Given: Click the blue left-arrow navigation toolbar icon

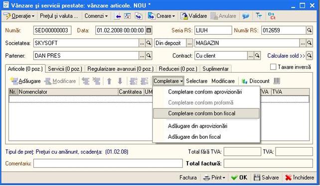Looking at the screenshot, I should [x=118, y=16].
